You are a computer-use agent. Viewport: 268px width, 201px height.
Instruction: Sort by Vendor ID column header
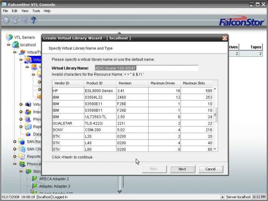[68, 83]
